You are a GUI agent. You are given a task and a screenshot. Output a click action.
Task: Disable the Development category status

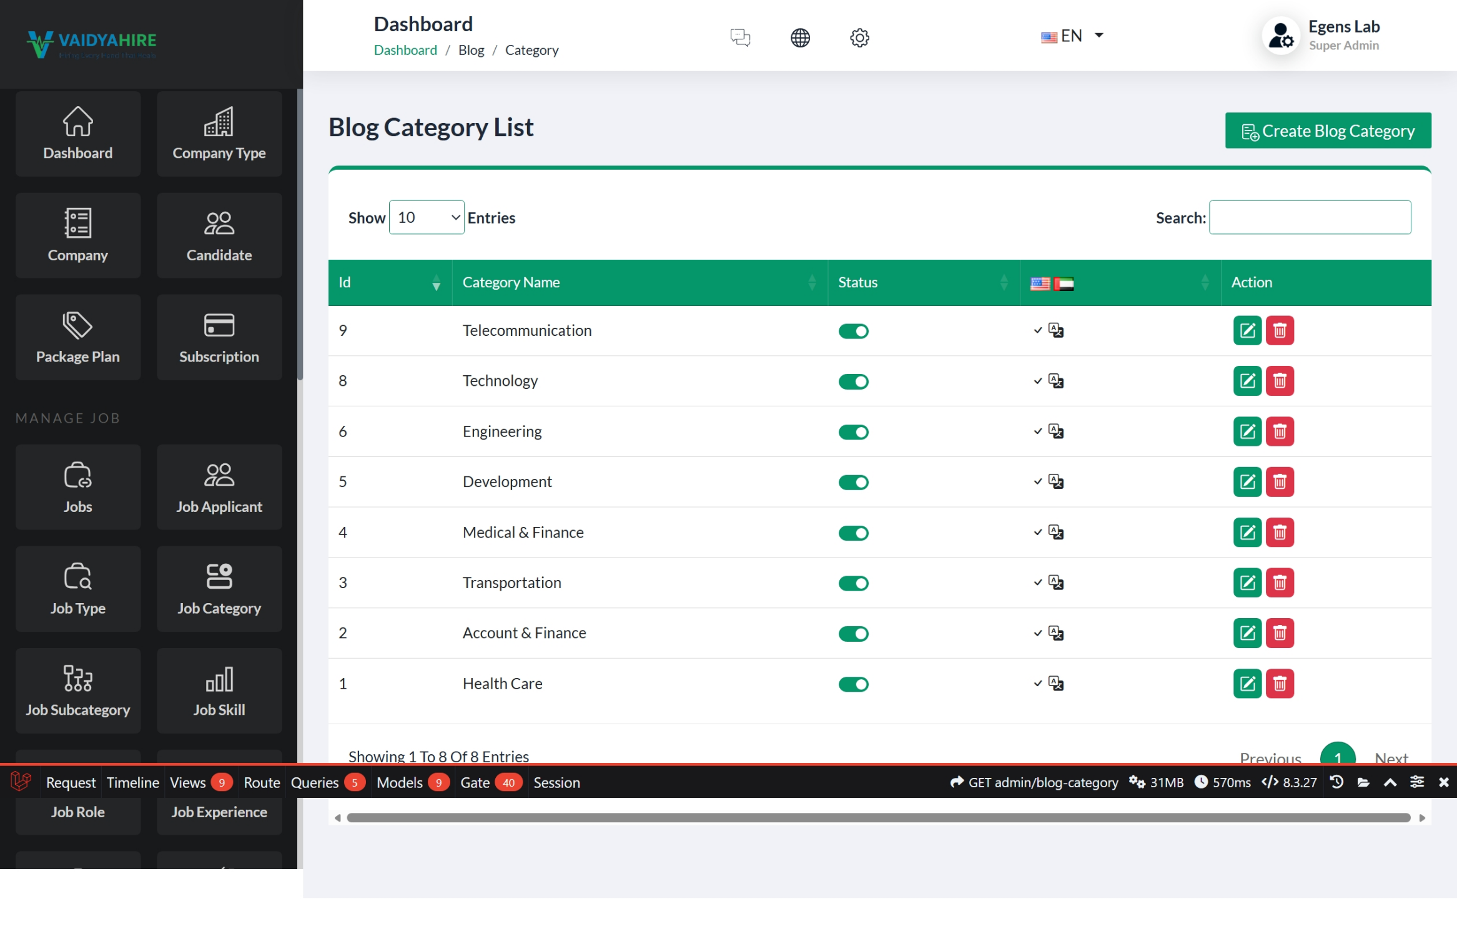tap(853, 483)
